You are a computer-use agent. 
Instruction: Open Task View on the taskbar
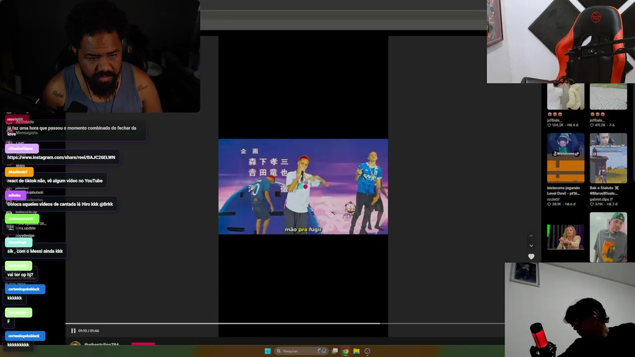[x=335, y=351]
